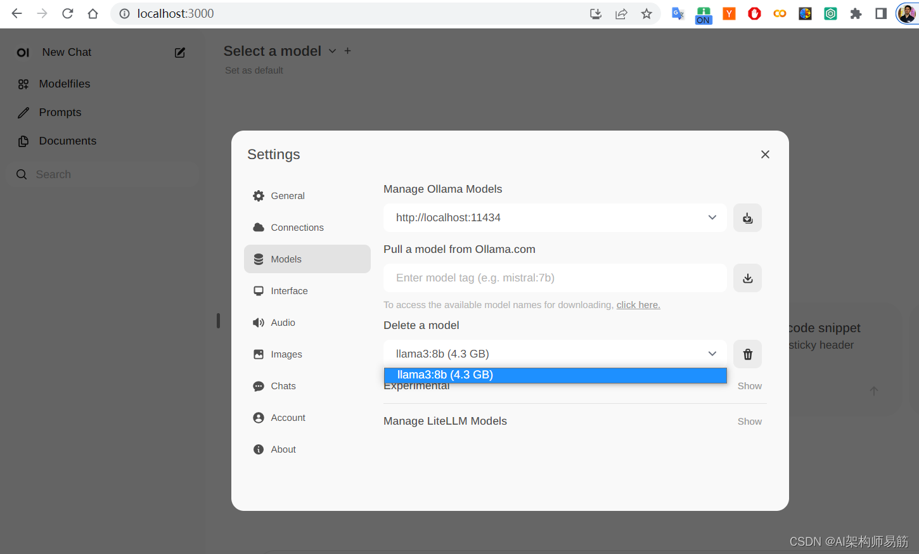Click the update-all-models icon beside the URL

pyautogui.click(x=748, y=217)
